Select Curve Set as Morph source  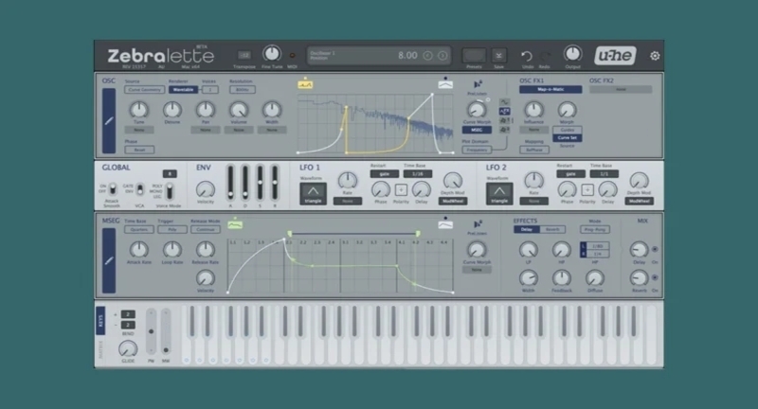(567, 137)
